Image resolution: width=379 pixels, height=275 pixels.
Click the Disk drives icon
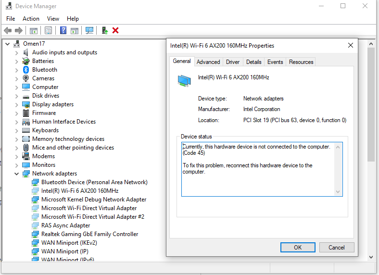[x=26, y=97]
